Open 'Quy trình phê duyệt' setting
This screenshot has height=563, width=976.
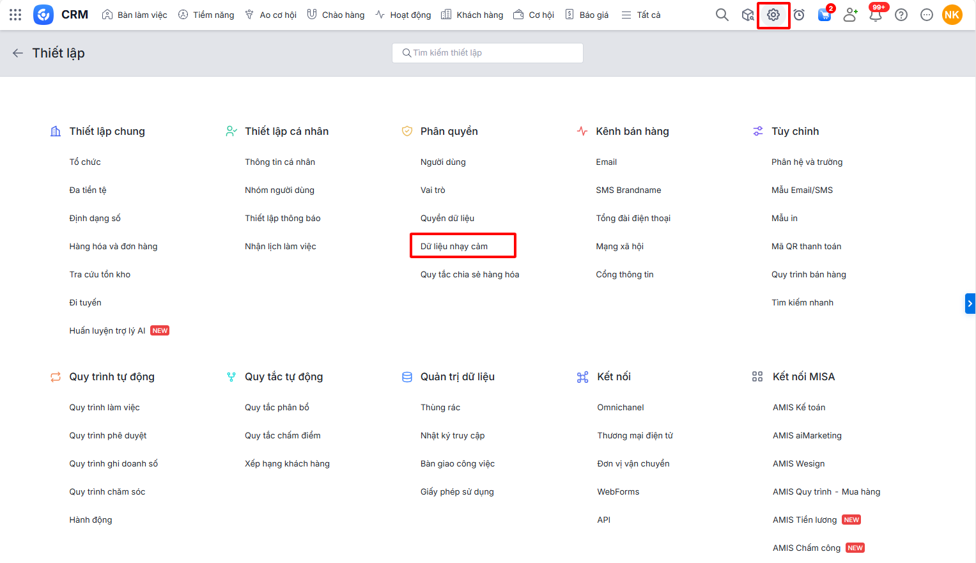click(x=108, y=435)
